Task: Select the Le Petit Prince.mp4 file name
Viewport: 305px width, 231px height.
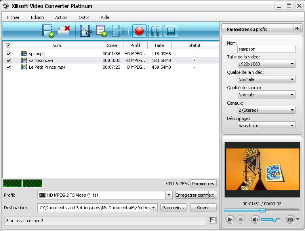Action: (47, 67)
